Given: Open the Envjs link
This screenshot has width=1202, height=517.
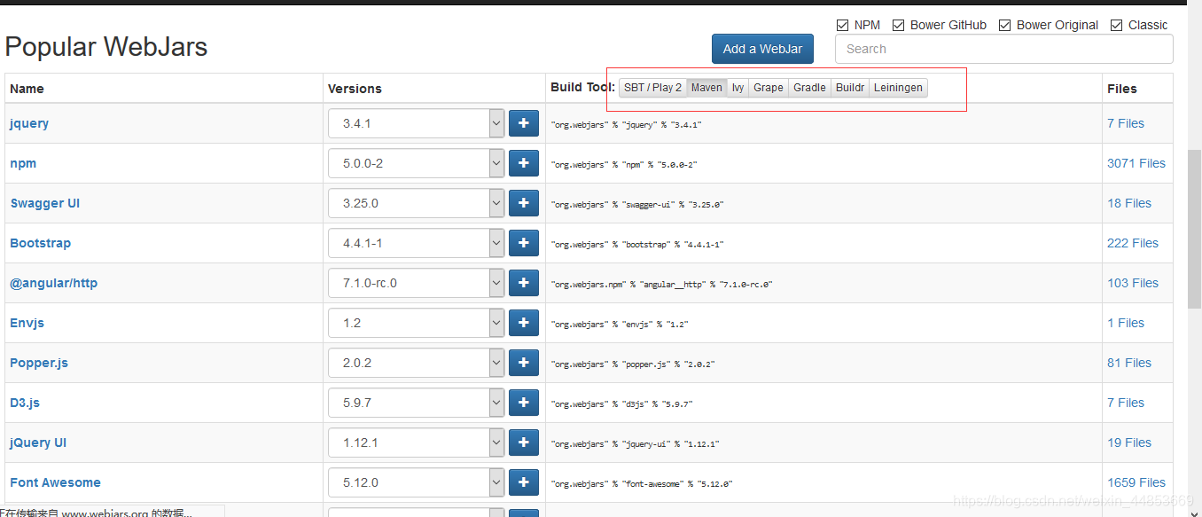Looking at the screenshot, I should point(27,323).
